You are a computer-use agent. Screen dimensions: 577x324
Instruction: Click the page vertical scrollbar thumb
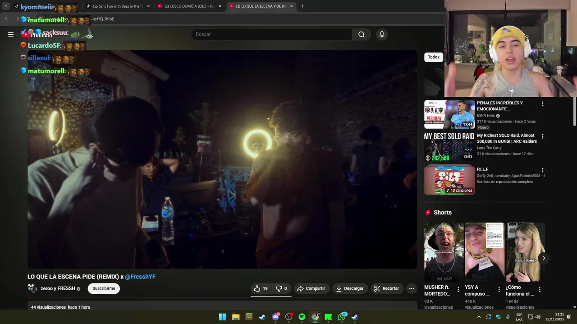click(574, 111)
